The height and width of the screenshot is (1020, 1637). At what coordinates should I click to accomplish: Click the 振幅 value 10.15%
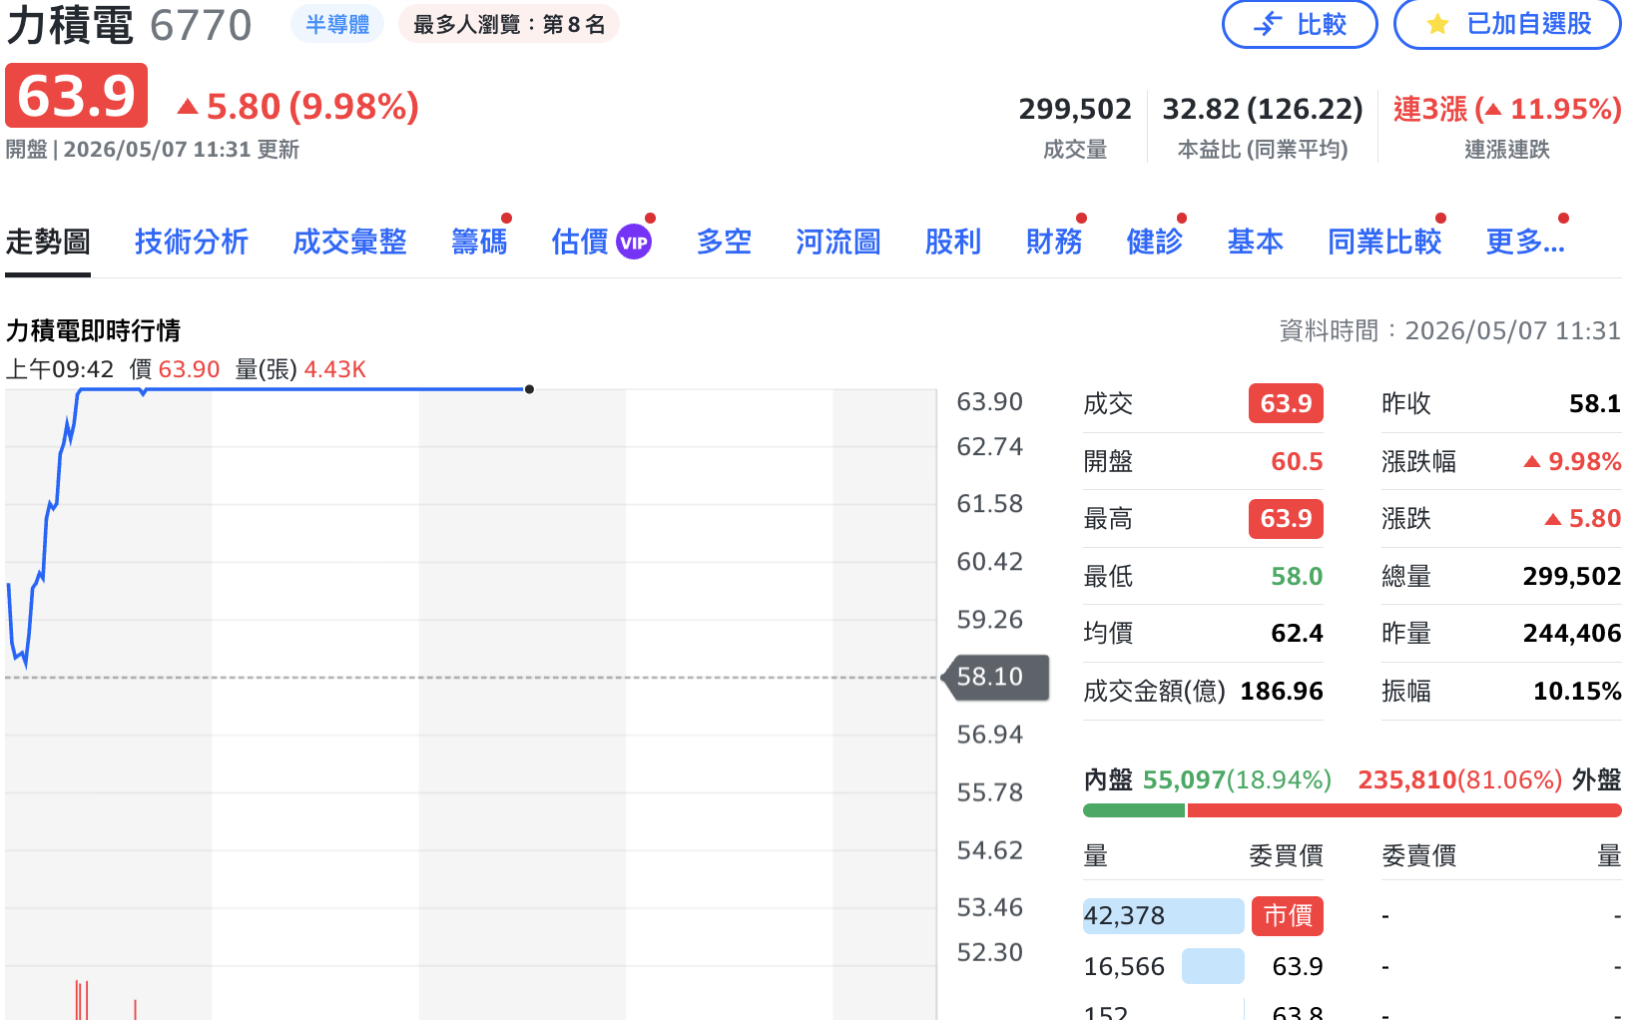click(1577, 691)
